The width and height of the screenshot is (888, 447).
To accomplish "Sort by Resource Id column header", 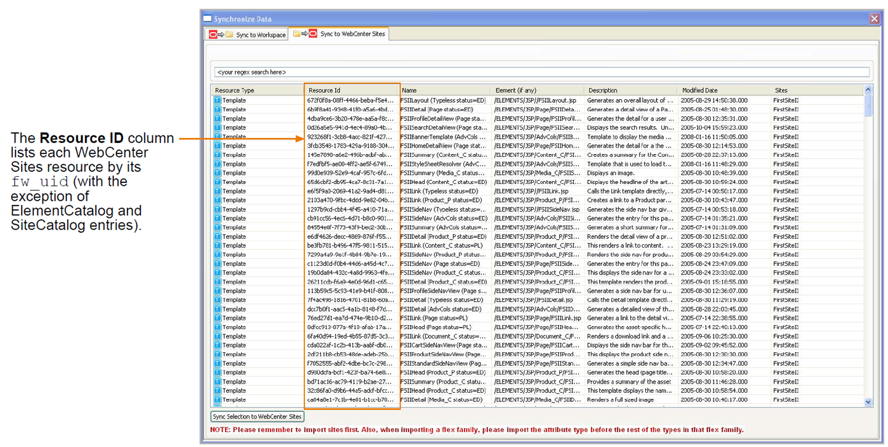I will coord(351,91).
